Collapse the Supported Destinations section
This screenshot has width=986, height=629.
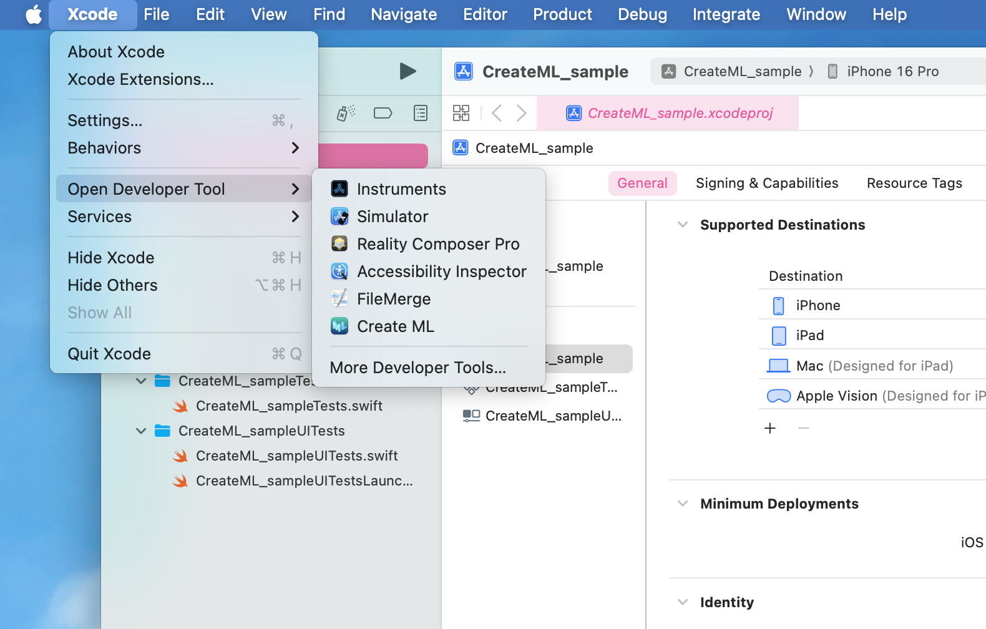tap(683, 225)
